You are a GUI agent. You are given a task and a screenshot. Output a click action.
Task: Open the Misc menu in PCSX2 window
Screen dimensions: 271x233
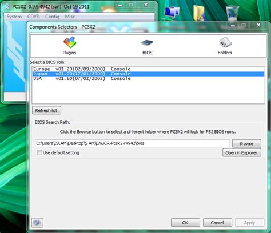[x=70, y=17]
